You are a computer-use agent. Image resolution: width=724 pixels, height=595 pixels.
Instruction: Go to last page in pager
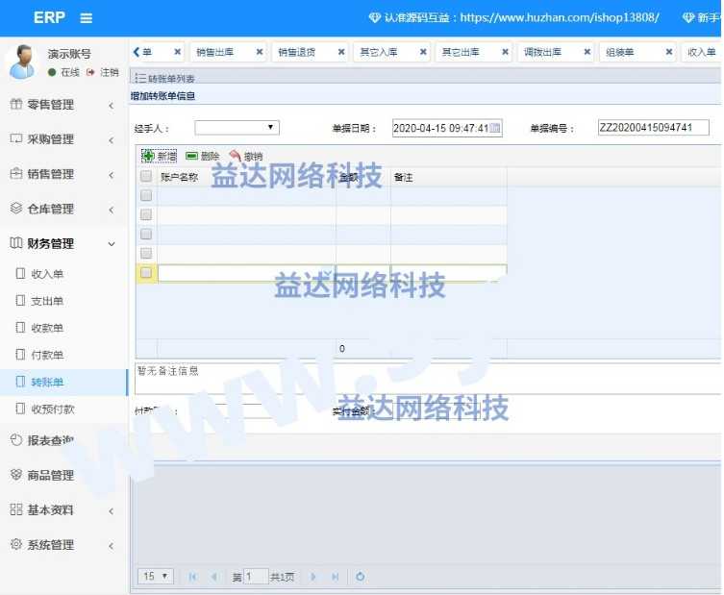pos(336,577)
